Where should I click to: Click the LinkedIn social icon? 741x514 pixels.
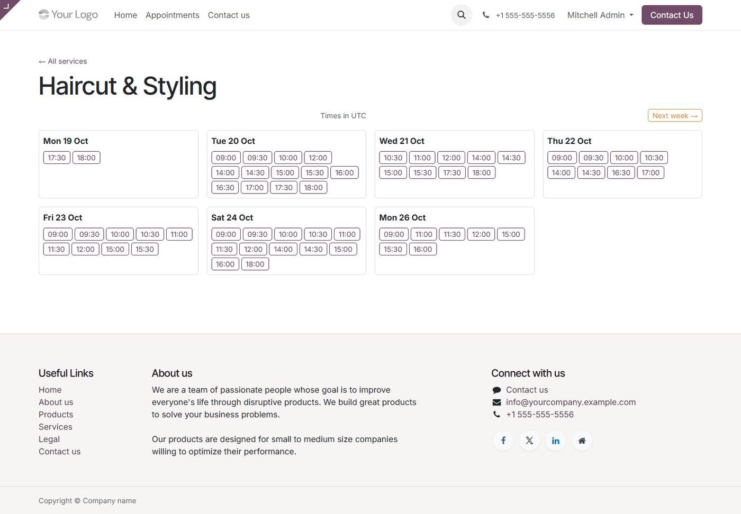tap(556, 440)
